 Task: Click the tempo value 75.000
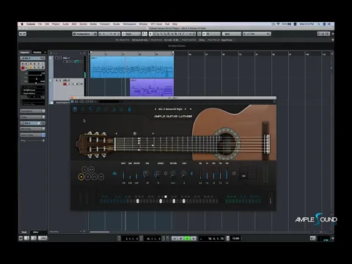coord(235,238)
